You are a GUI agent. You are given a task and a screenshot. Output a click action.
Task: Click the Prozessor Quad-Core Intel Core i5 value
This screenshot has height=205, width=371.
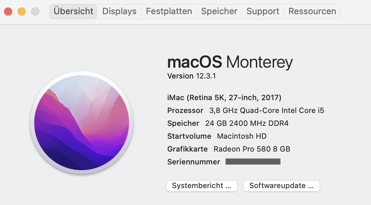[267, 111]
